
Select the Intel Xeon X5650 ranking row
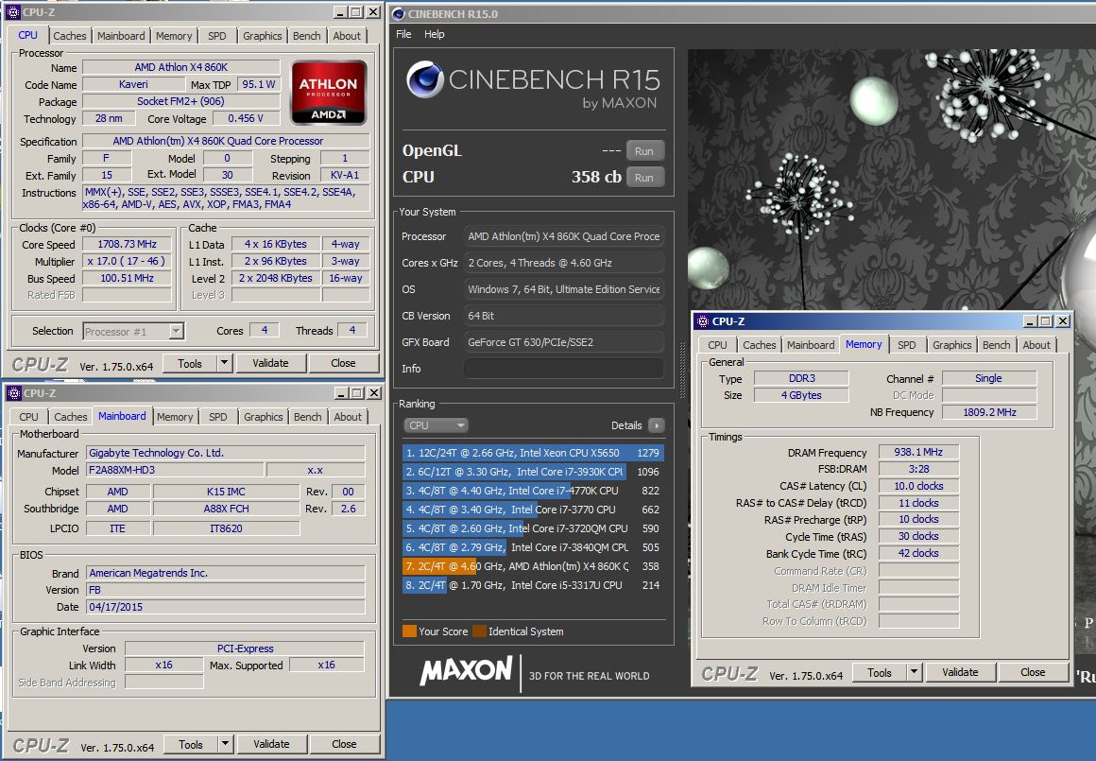pos(533,453)
